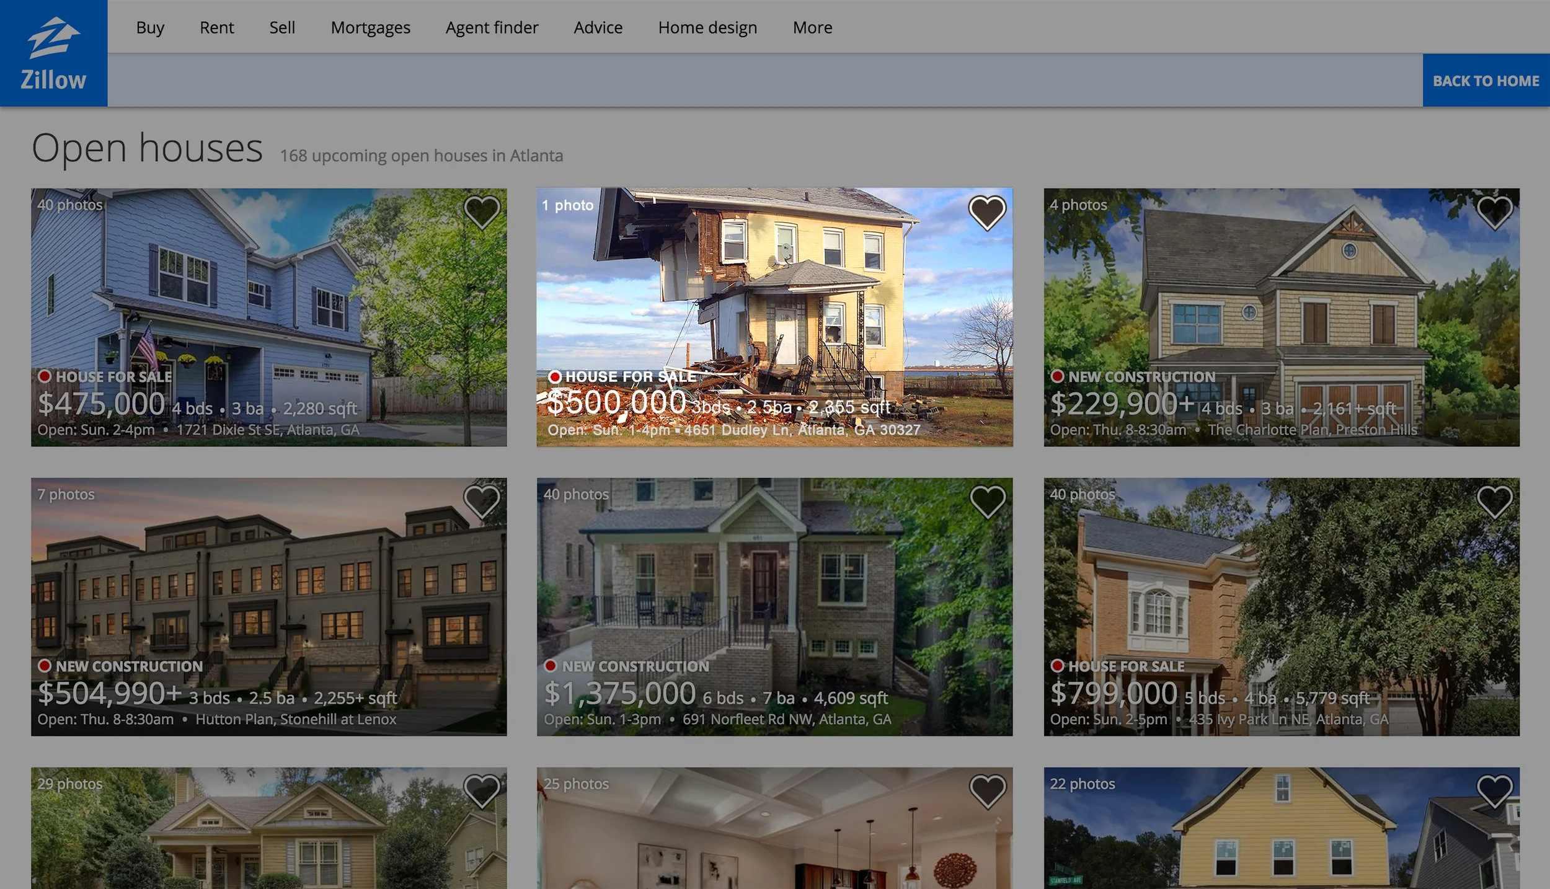Click Hutton Plan, Stonehill at Lenox text
1550x889 pixels.
pyautogui.click(x=296, y=719)
